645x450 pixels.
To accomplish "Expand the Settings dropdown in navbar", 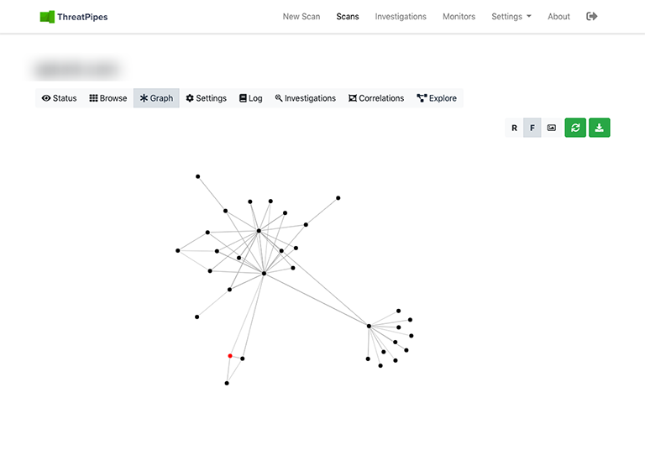I will [x=511, y=16].
